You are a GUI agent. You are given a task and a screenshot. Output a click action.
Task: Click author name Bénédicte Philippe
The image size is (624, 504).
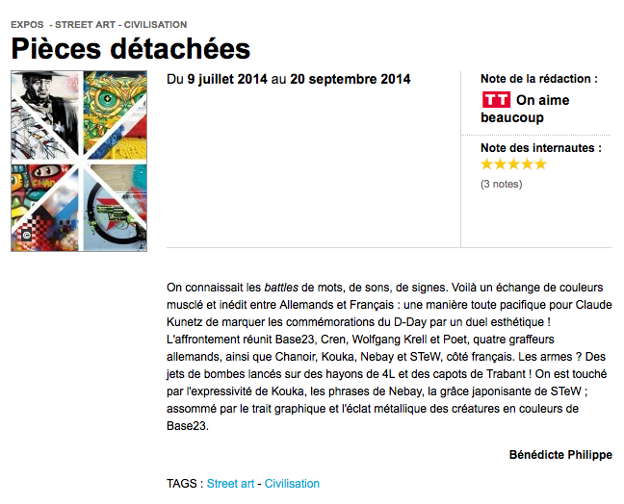[x=560, y=455]
